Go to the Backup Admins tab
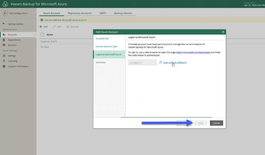Image resolution: width=265 pixels, height=155 pixels. tap(123, 13)
